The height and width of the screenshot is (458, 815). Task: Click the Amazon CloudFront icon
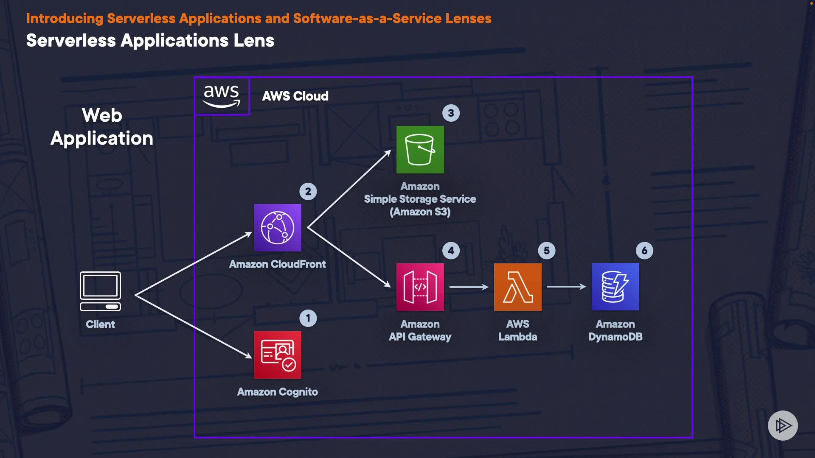click(x=278, y=228)
